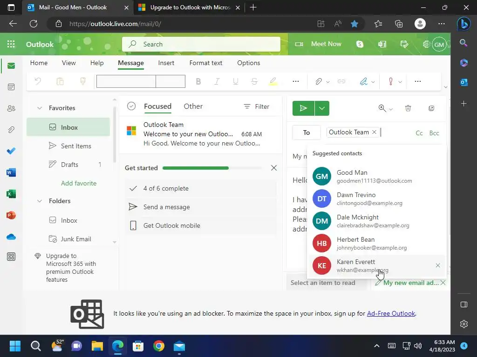Switch to the View ribbon tab
The height and width of the screenshot is (357, 477).
click(69, 63)
